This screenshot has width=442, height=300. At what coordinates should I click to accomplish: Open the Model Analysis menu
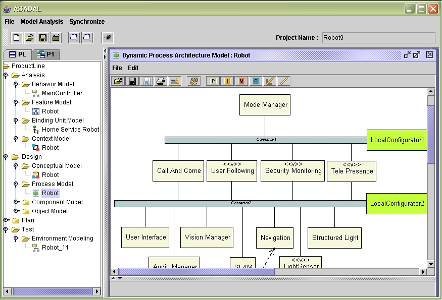pos(42,22)
